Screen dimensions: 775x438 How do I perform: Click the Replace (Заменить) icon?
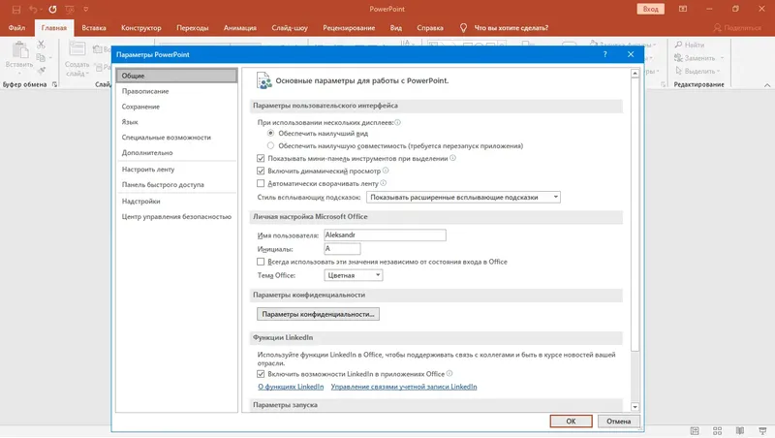[679, 58]
